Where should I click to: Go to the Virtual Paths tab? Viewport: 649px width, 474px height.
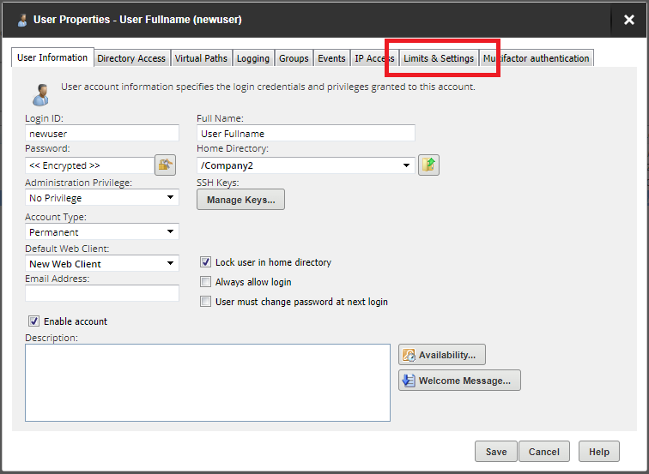click(x=201, y=58)
